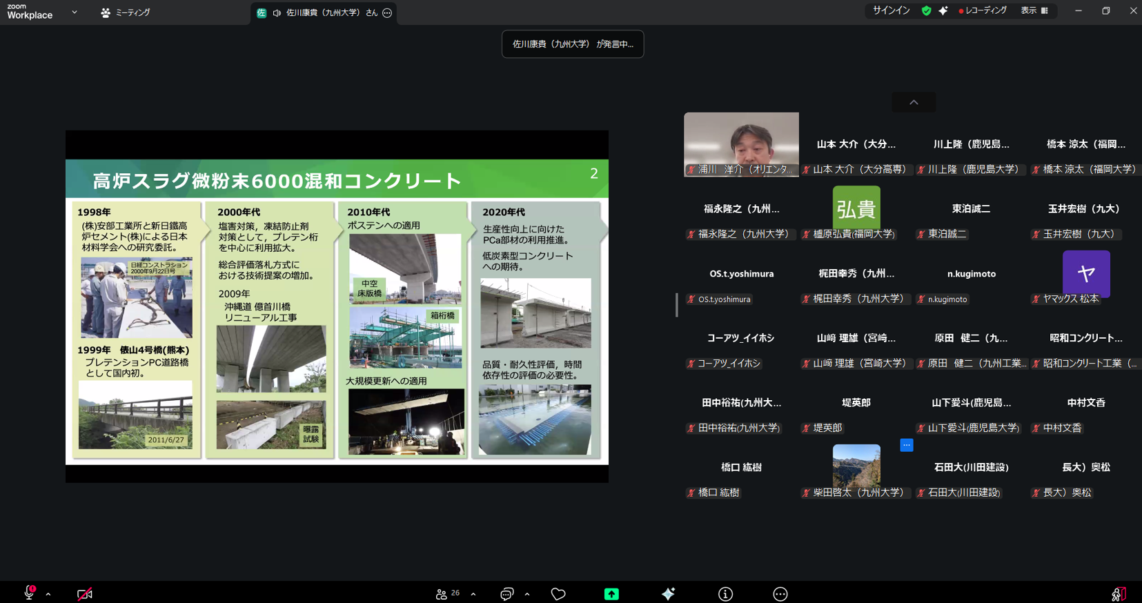Image resolution: width=1142 pixels, height=603 pixels.
Task: Click the leave meeting icon
Action: (x=1118, y=594)
